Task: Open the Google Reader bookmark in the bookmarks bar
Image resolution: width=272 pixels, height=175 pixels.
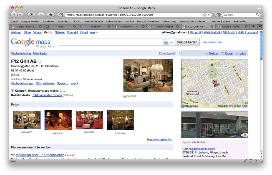Action: (x=30, y=22)
